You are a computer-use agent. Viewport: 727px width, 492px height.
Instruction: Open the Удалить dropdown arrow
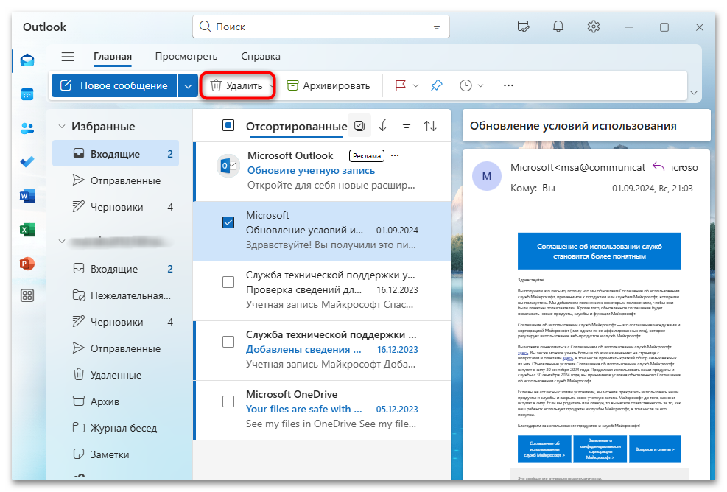271,85
